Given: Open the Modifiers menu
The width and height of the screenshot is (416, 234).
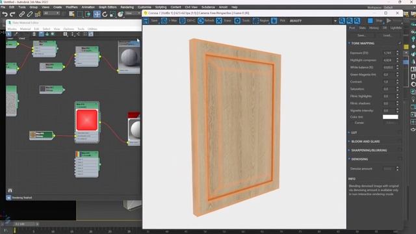Looking at the screenshot, I should coord(71,7).
